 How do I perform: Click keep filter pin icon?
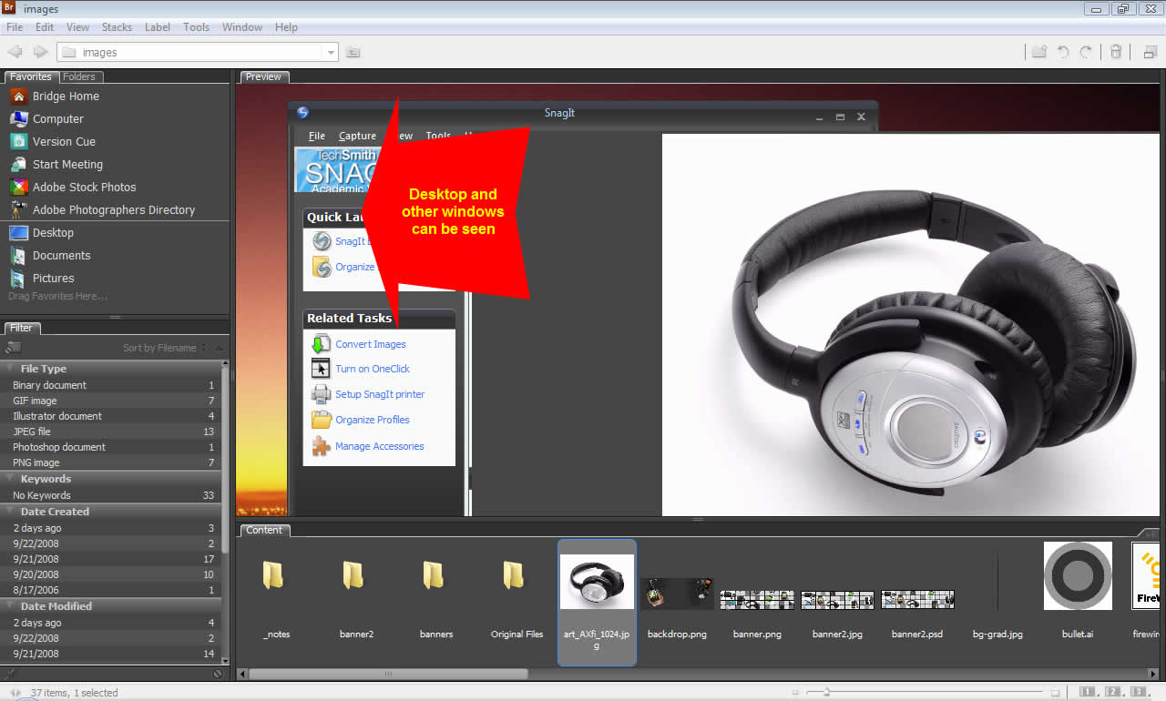[10, 674]
